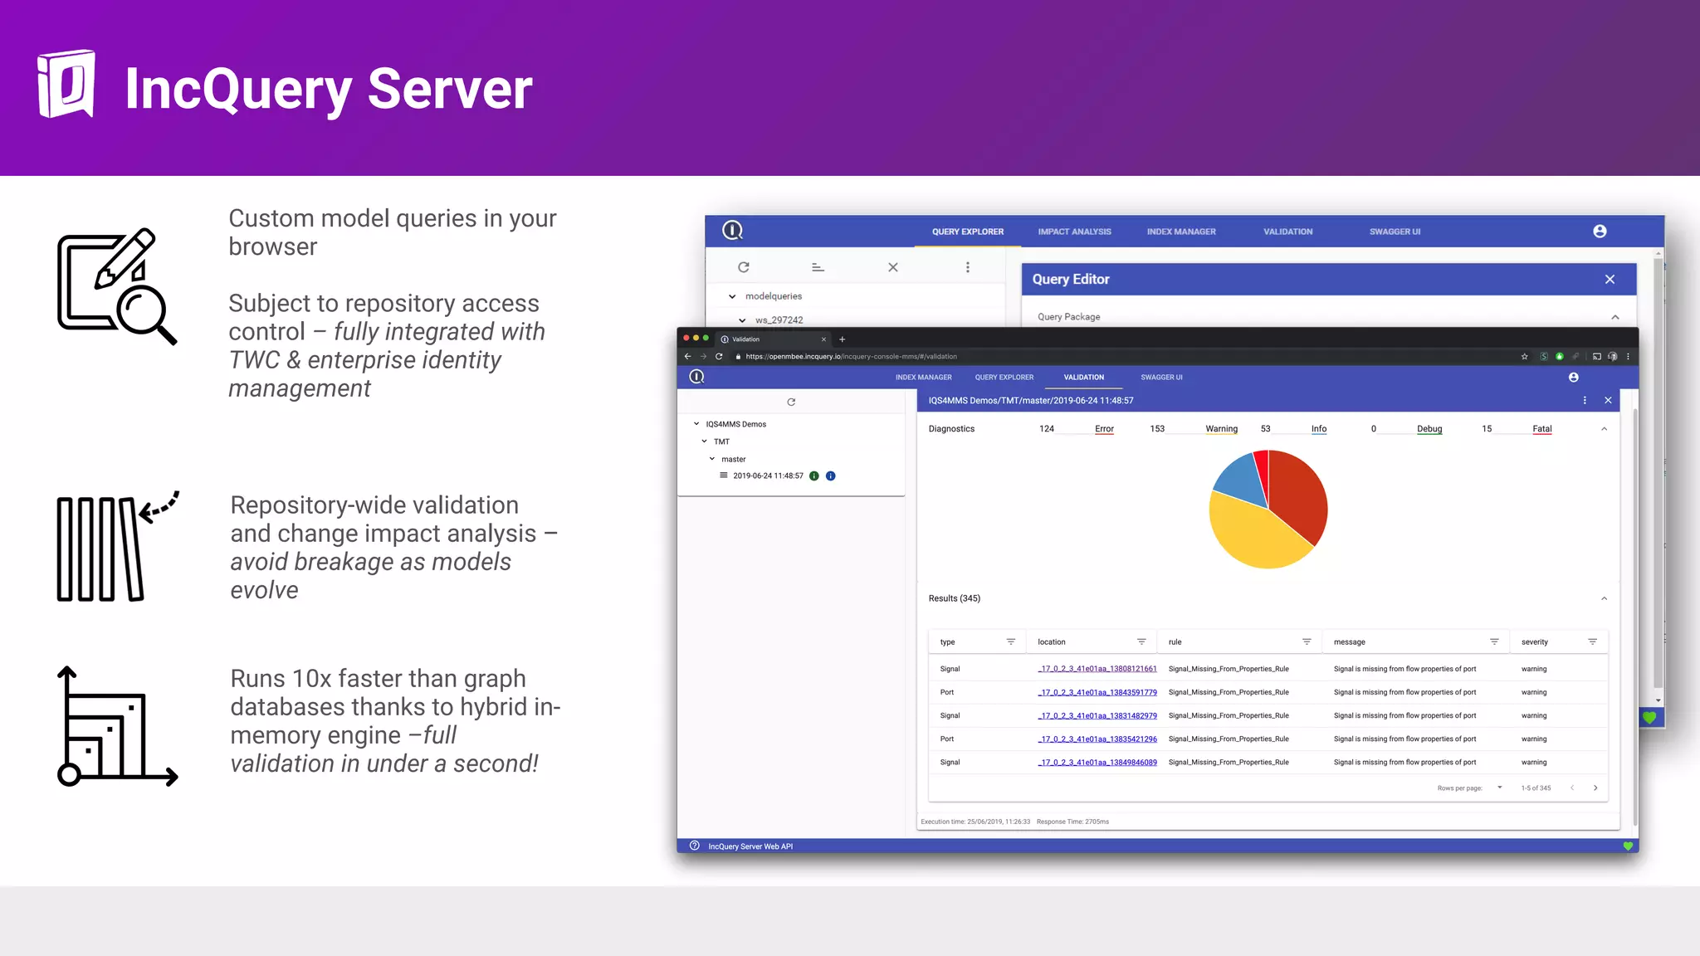Go to next page of results
The height and width of the screenshot is (956, 1700).
pos(1595,788)
